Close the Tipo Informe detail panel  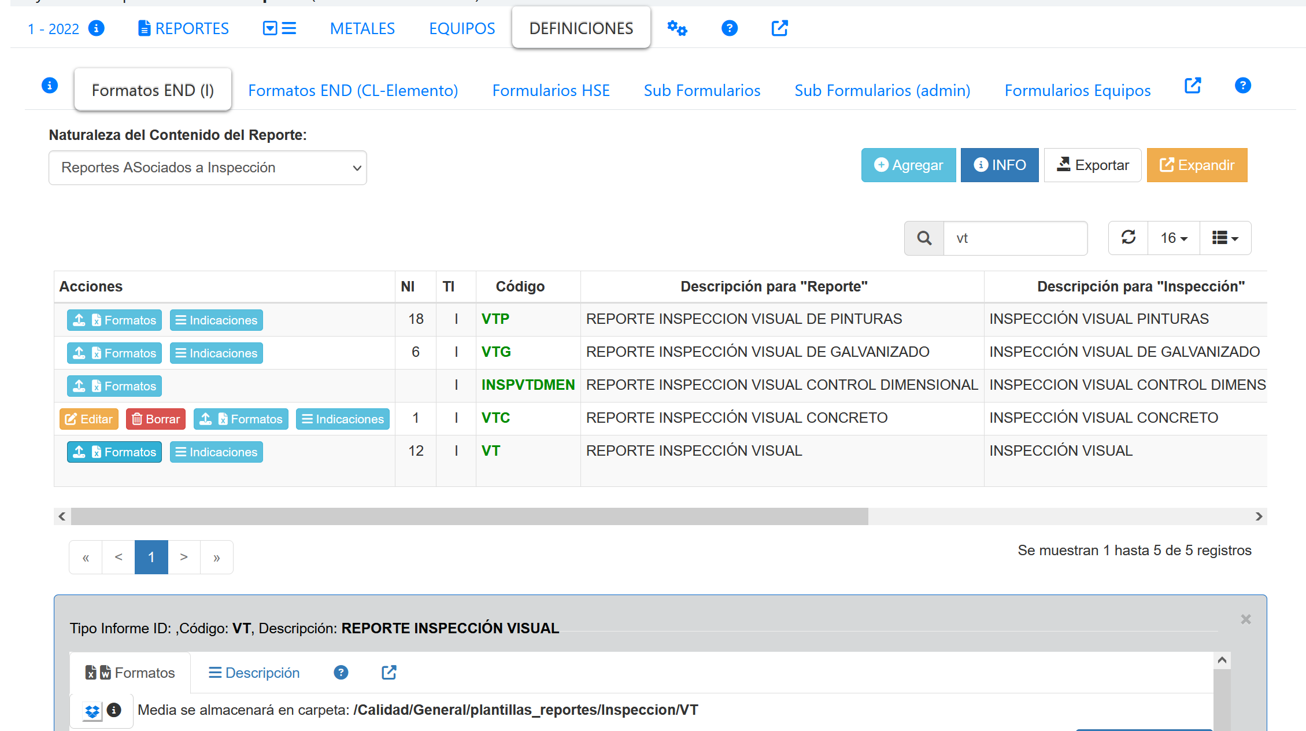[x=1245, y=619]
